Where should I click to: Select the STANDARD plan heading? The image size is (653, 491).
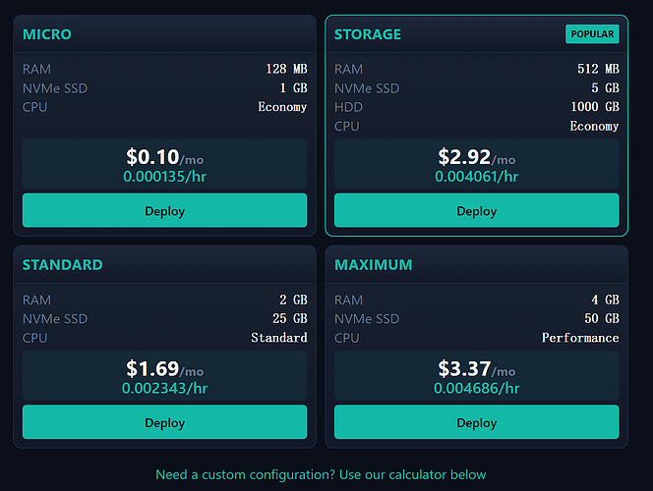63,265
